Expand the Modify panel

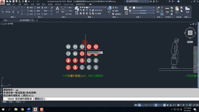point(40,17)
